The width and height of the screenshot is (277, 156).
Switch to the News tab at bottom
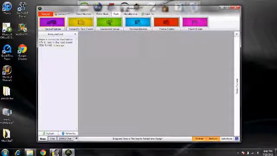43,139
